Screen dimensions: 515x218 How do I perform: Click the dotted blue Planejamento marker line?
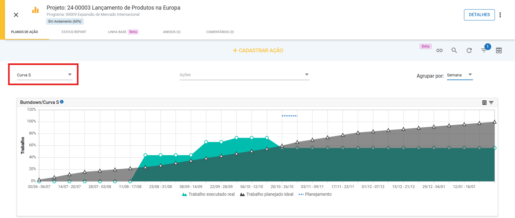coord(289,116)
